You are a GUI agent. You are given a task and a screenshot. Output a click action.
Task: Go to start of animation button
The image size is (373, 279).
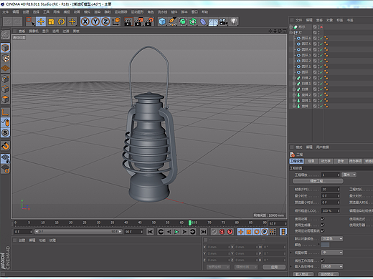click(x=150, y=232)
